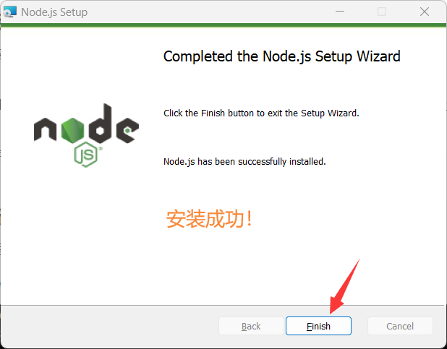
Task: Click the Cancel button
Action: pos(400,326)
